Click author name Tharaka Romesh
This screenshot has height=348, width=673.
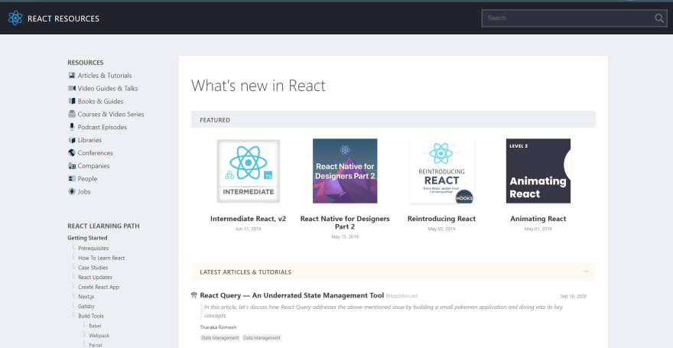tap(218, 327)
